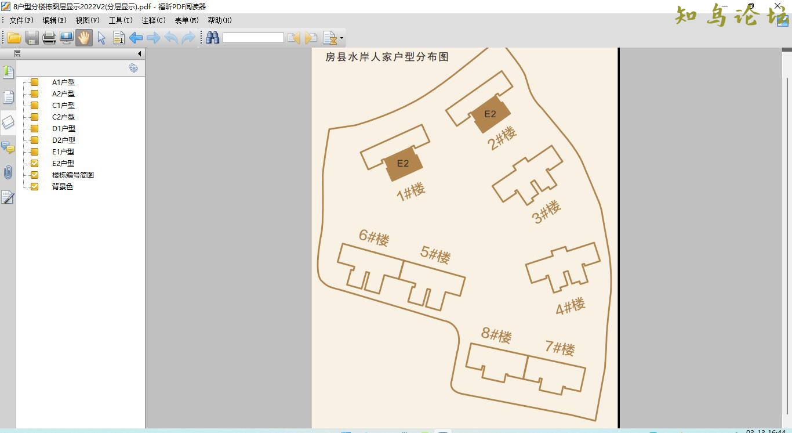792x433 pixels.
Task: Click the Undo curved arrow icon
Action: [171, 38]
